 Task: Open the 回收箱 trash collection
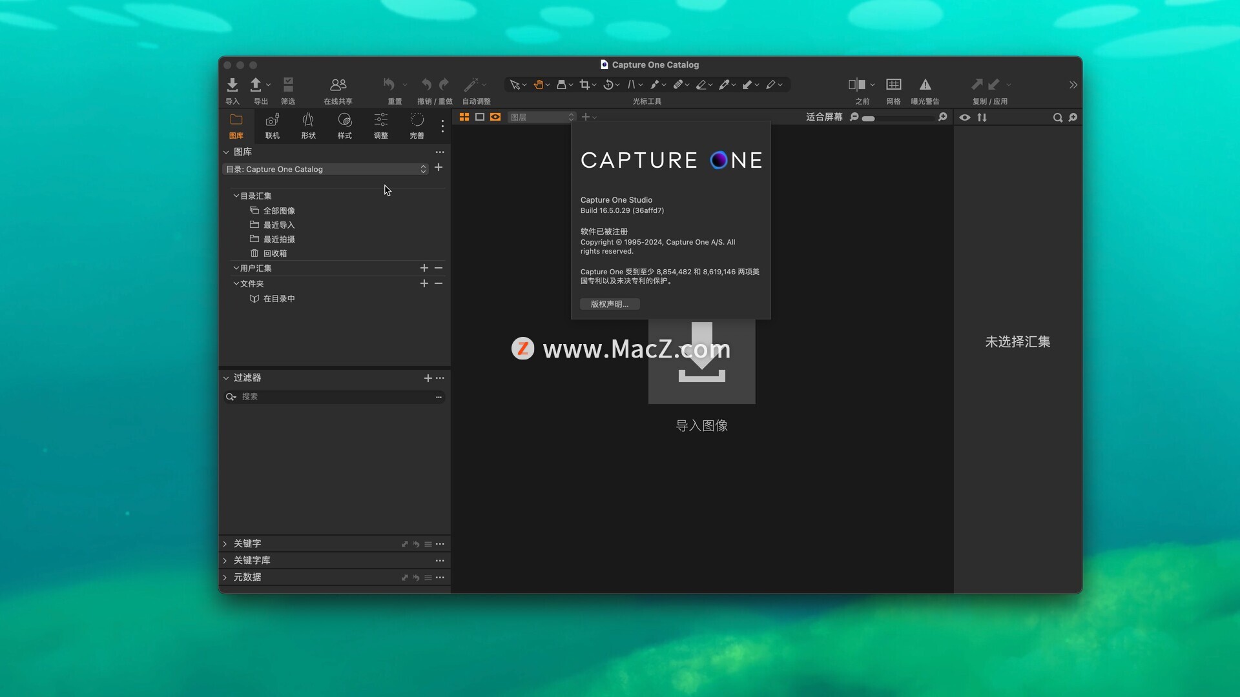pos(275,254)
